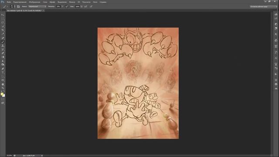Open the Редактирование menu
This screenshot has width=279, height=157.
click(20, 2)
